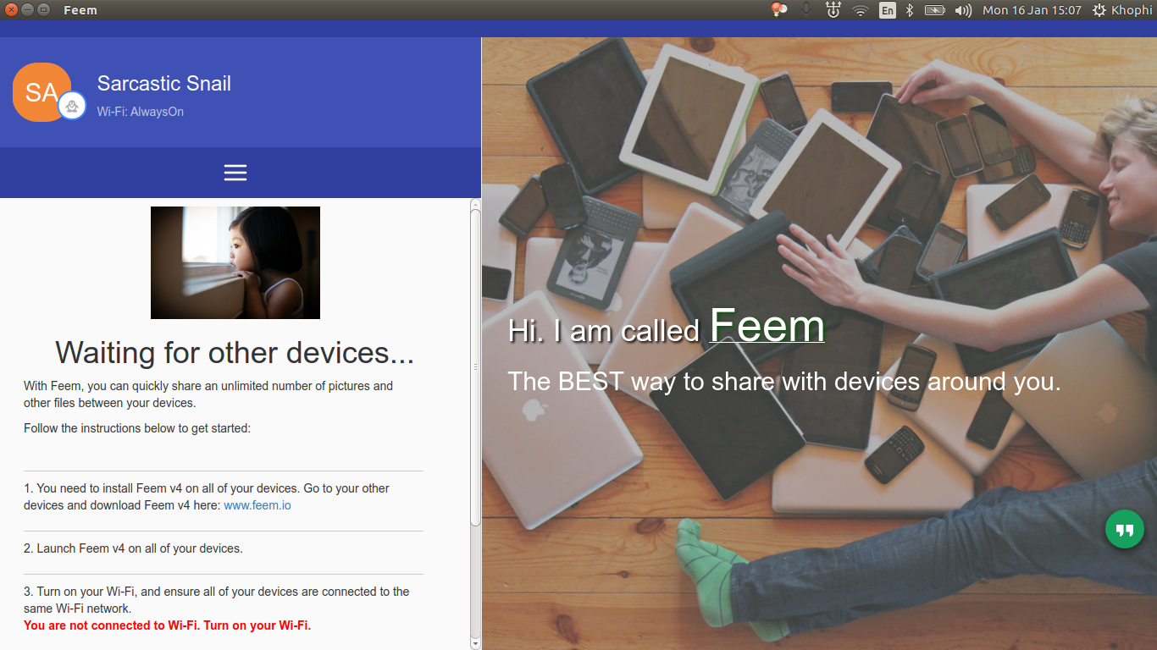Viewport: 1157px width, 650px height.
Task: Click the underlined Feem title link
Action: point(767,326)
